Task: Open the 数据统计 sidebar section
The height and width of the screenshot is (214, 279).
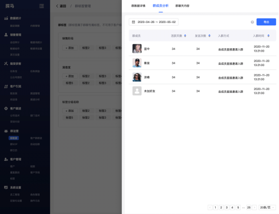Action: [15, 18]
